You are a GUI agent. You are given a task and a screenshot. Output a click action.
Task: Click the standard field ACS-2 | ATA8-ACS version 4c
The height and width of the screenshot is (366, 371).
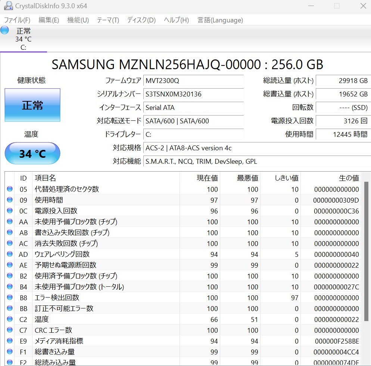click(x=257, y=148)
